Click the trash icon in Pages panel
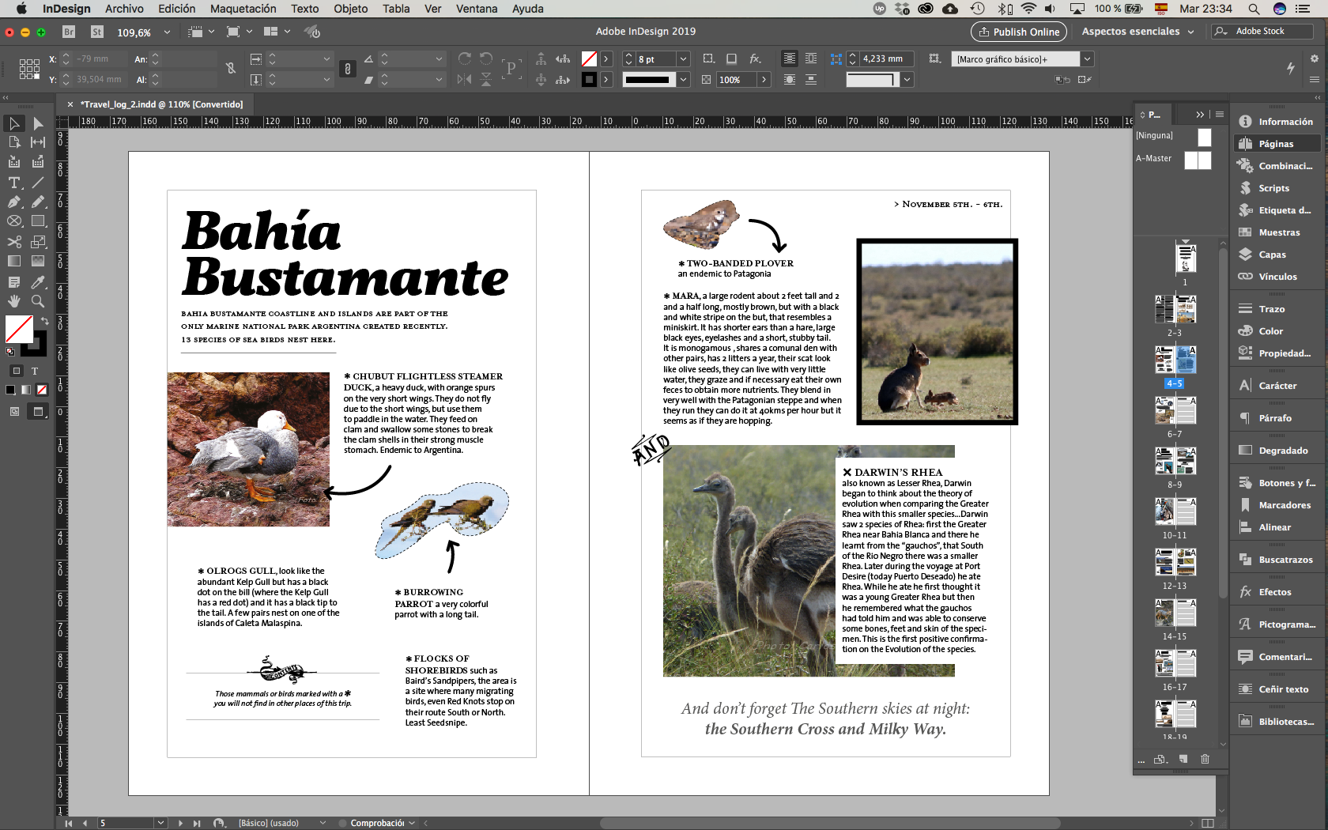Image resolution: width=1328 pixels, height=830 pixels. [x=1205, y=759]
